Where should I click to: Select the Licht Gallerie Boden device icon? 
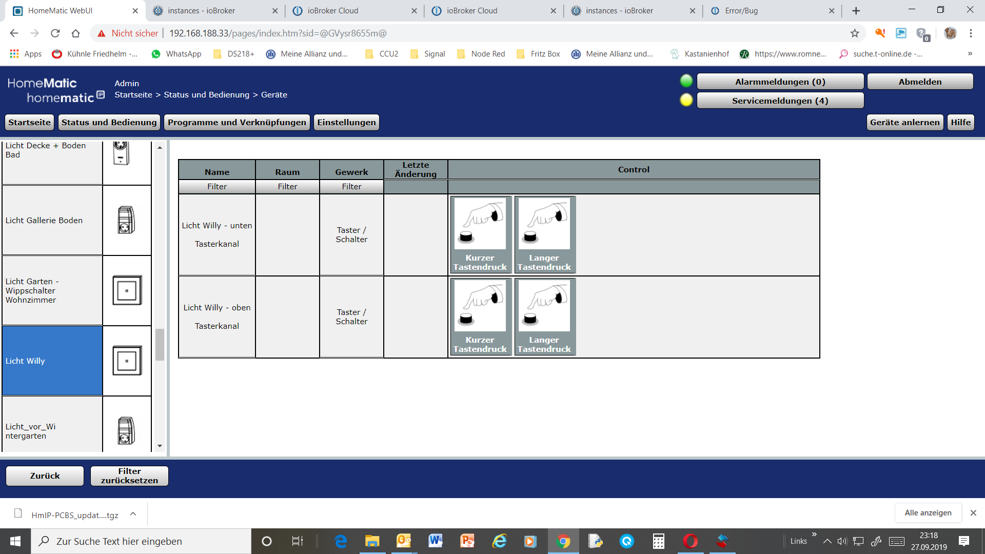point(126,220)
